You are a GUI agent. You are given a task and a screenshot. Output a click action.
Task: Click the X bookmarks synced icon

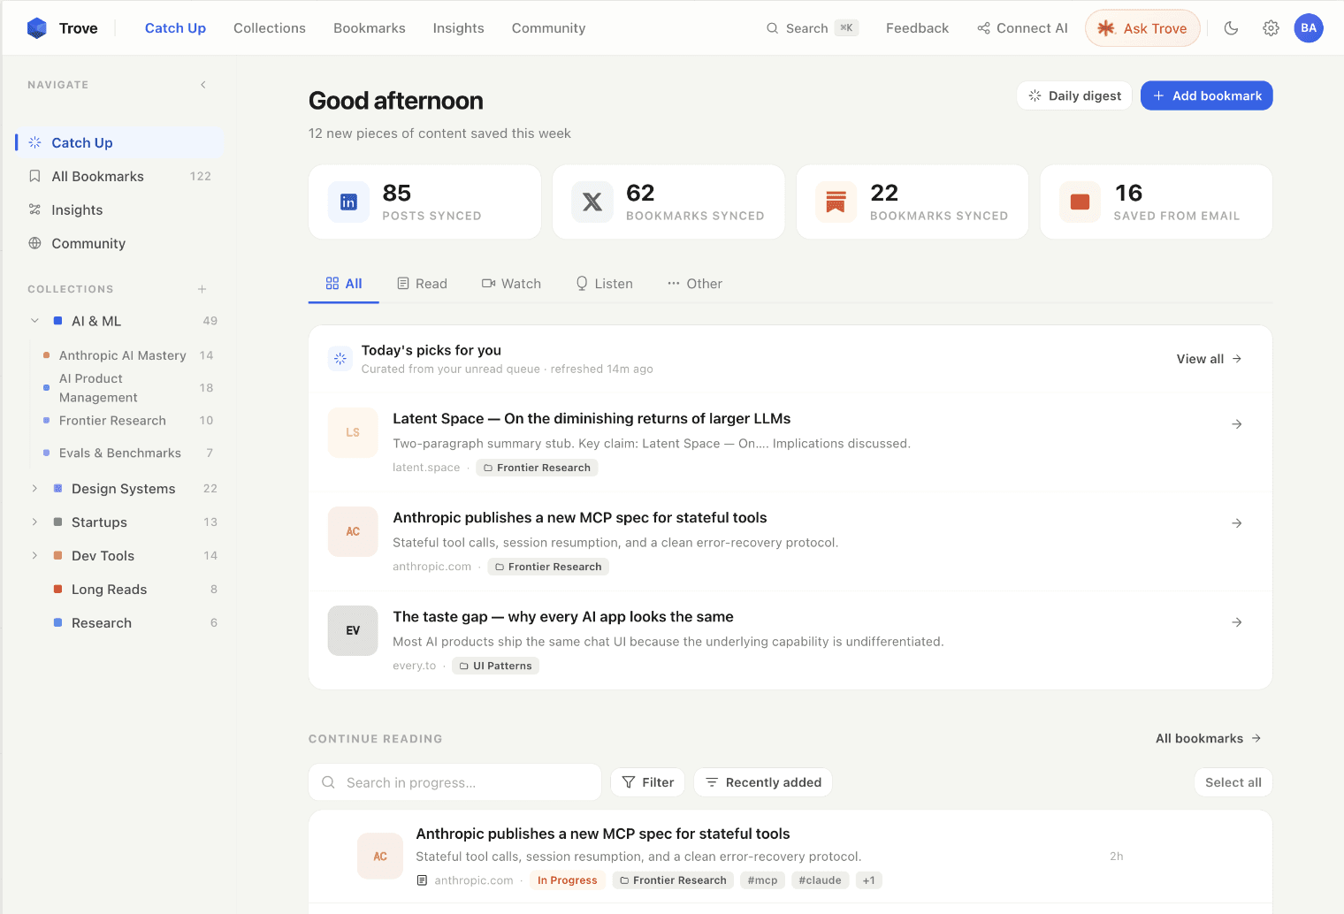[592, 202]
